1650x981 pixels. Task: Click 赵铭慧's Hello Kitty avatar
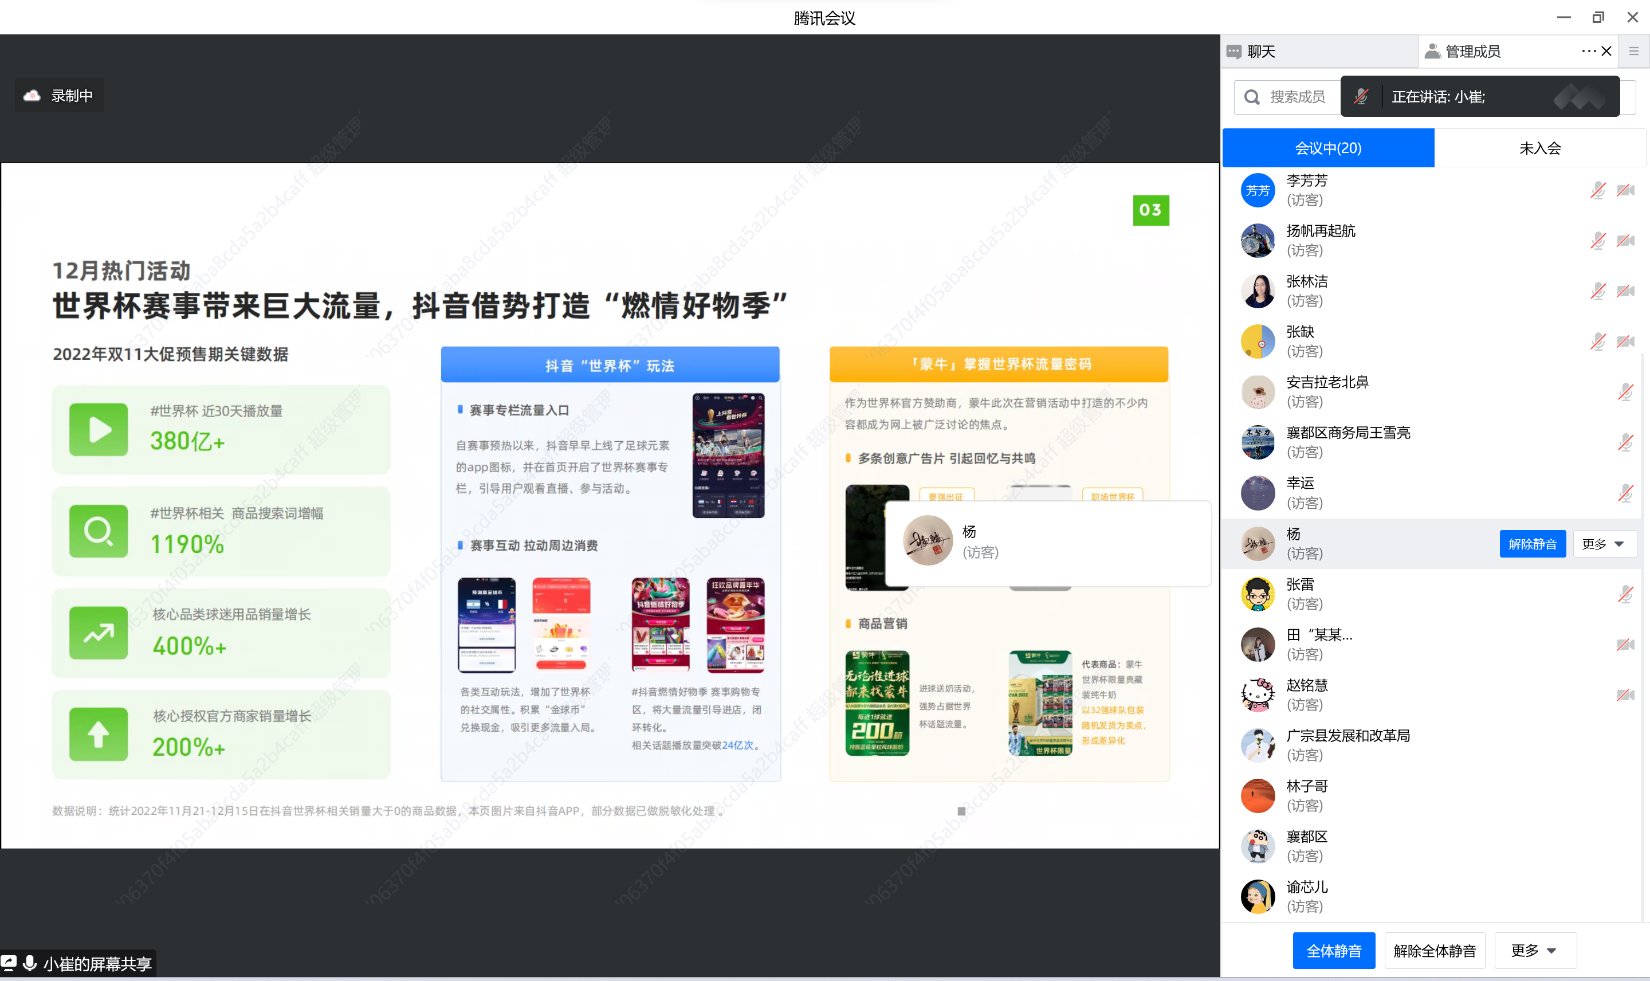(x=1258, y=694)
